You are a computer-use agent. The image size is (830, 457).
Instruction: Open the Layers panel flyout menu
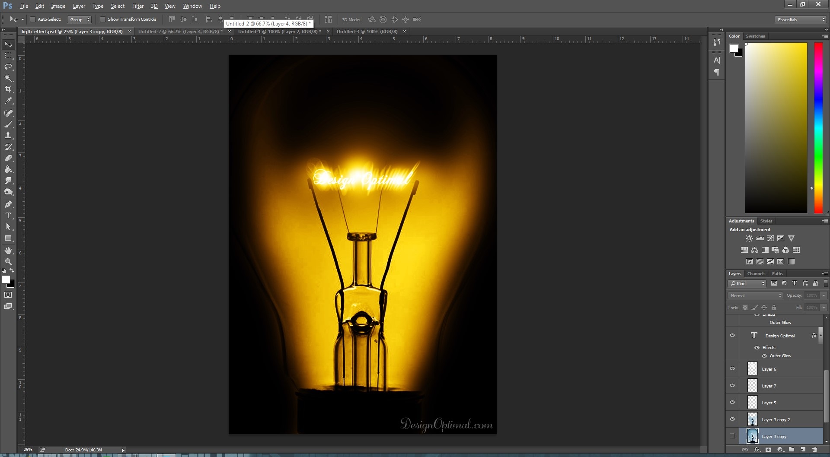(x=825, y=274)
